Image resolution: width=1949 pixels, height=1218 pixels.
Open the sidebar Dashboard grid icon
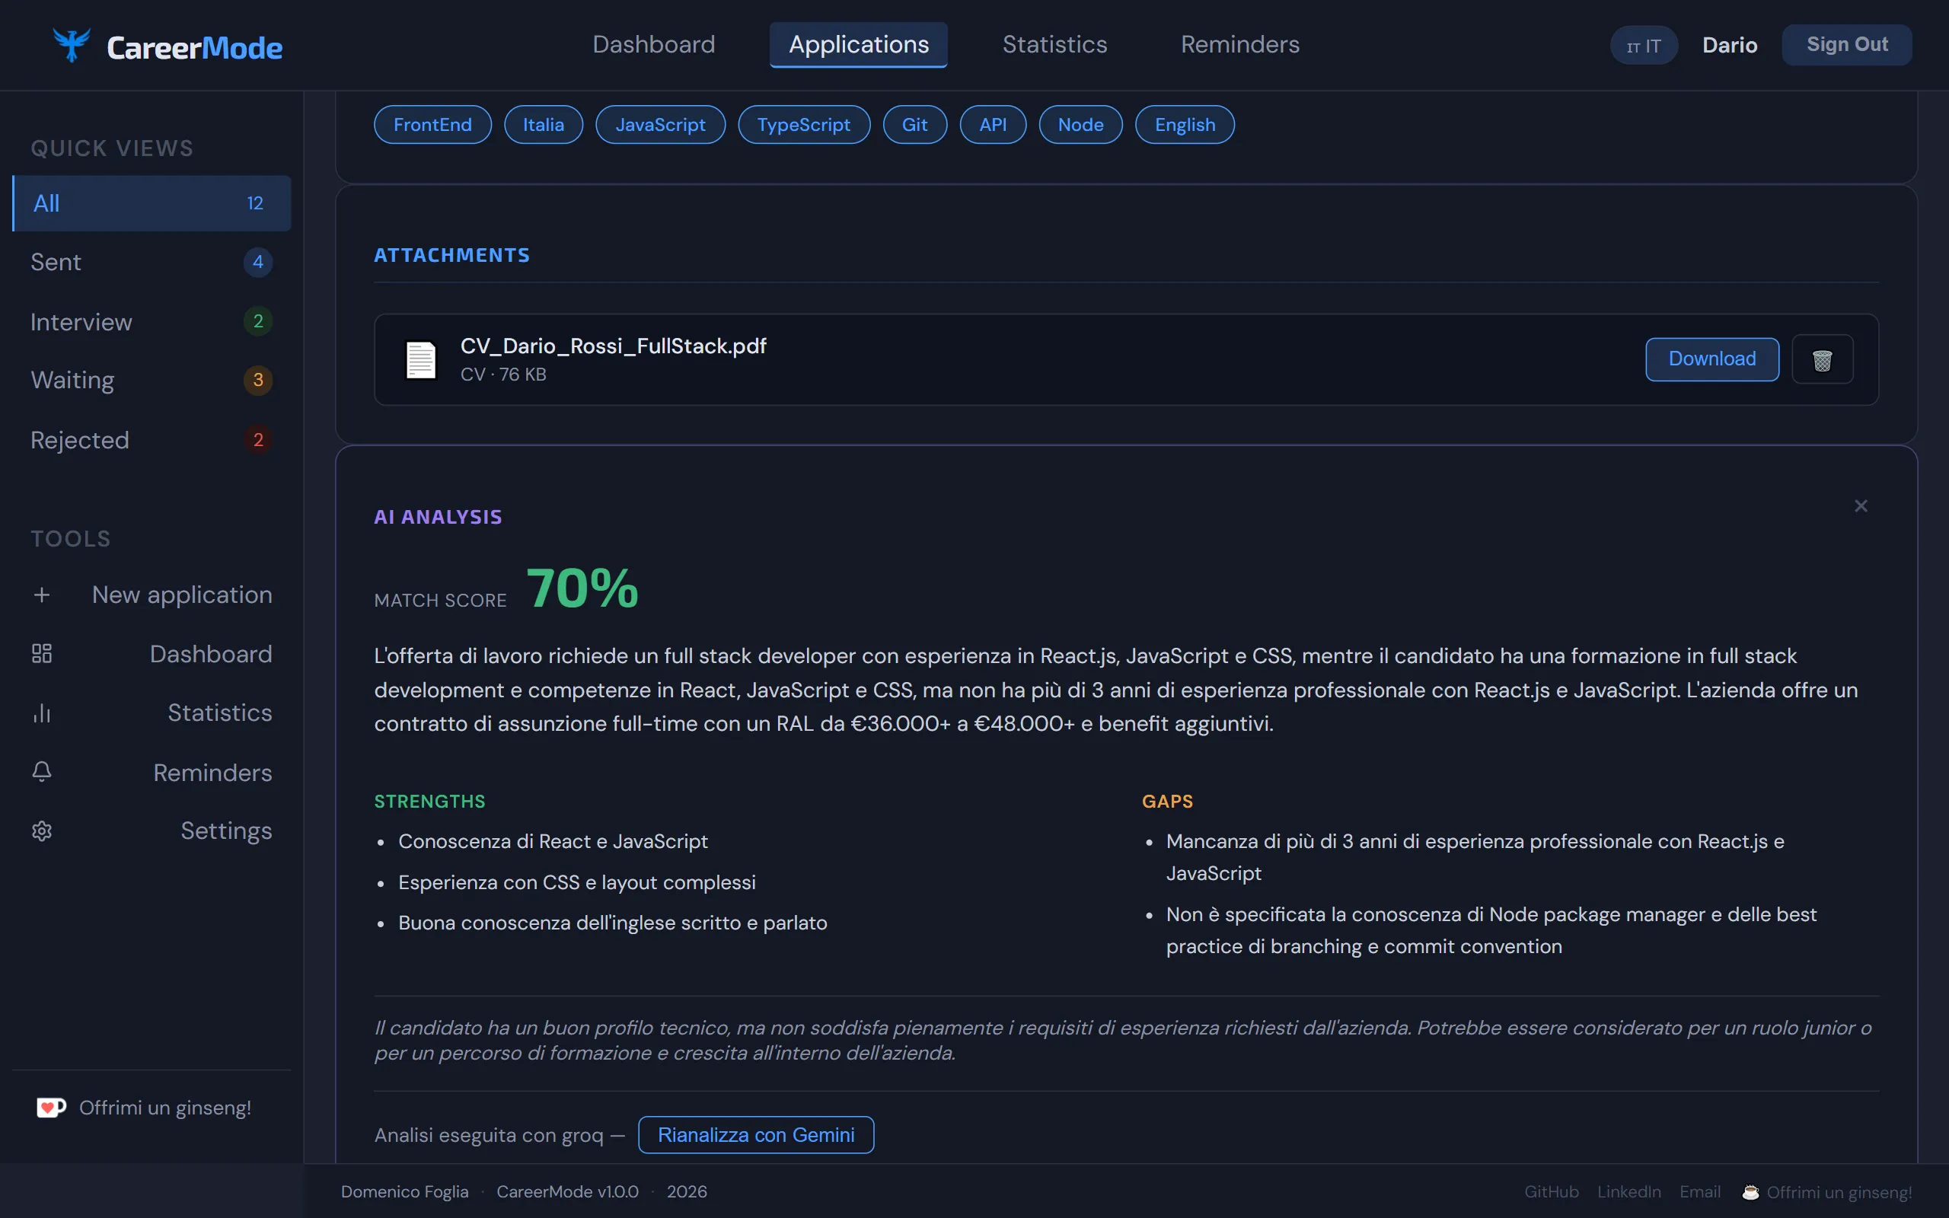(42, 653)
